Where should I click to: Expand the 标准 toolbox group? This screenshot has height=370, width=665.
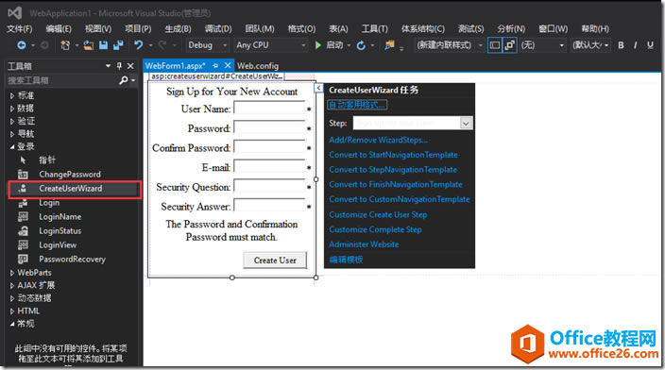[12, 95]
